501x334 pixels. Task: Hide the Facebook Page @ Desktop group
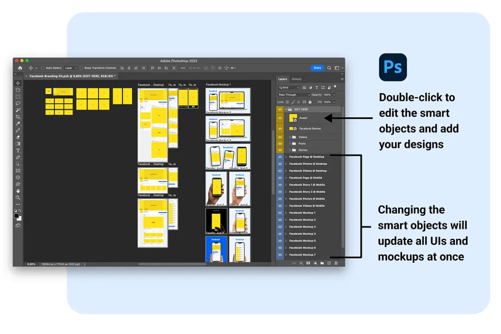[x=280, y=157]
